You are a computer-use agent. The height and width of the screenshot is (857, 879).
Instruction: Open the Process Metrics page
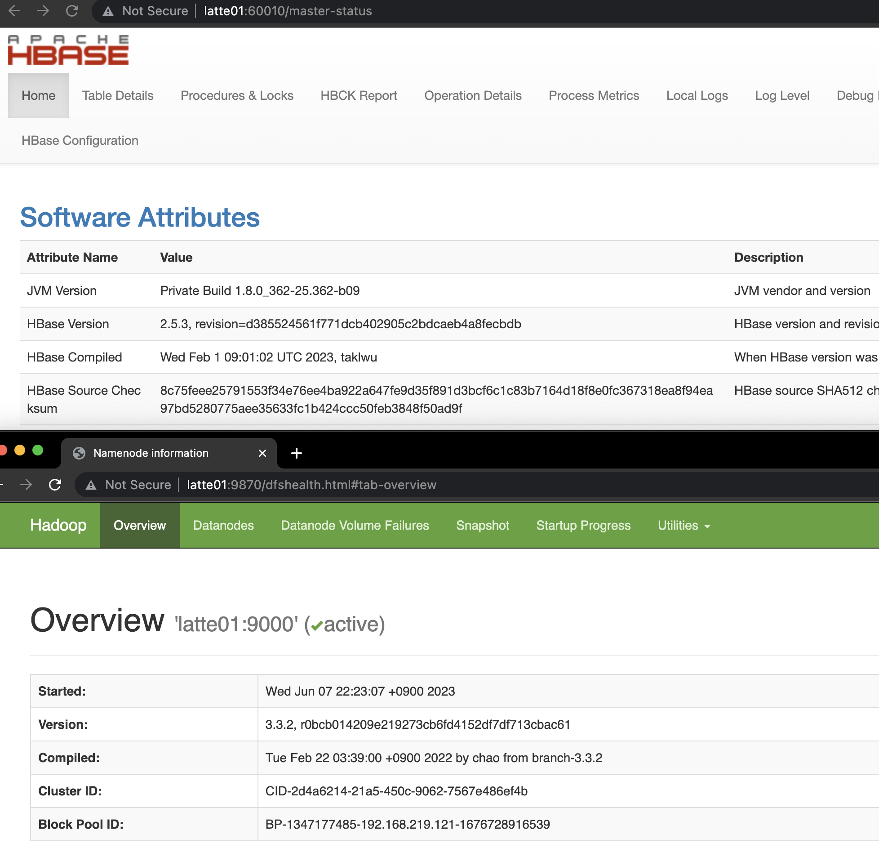point(593,95)
